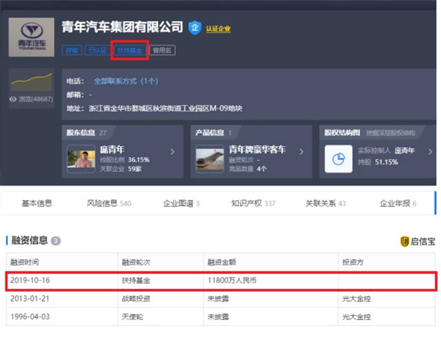This screenshot has height=337, width=441.
Task: Switch to 企业图谱 tab
Action: [182, 203]
